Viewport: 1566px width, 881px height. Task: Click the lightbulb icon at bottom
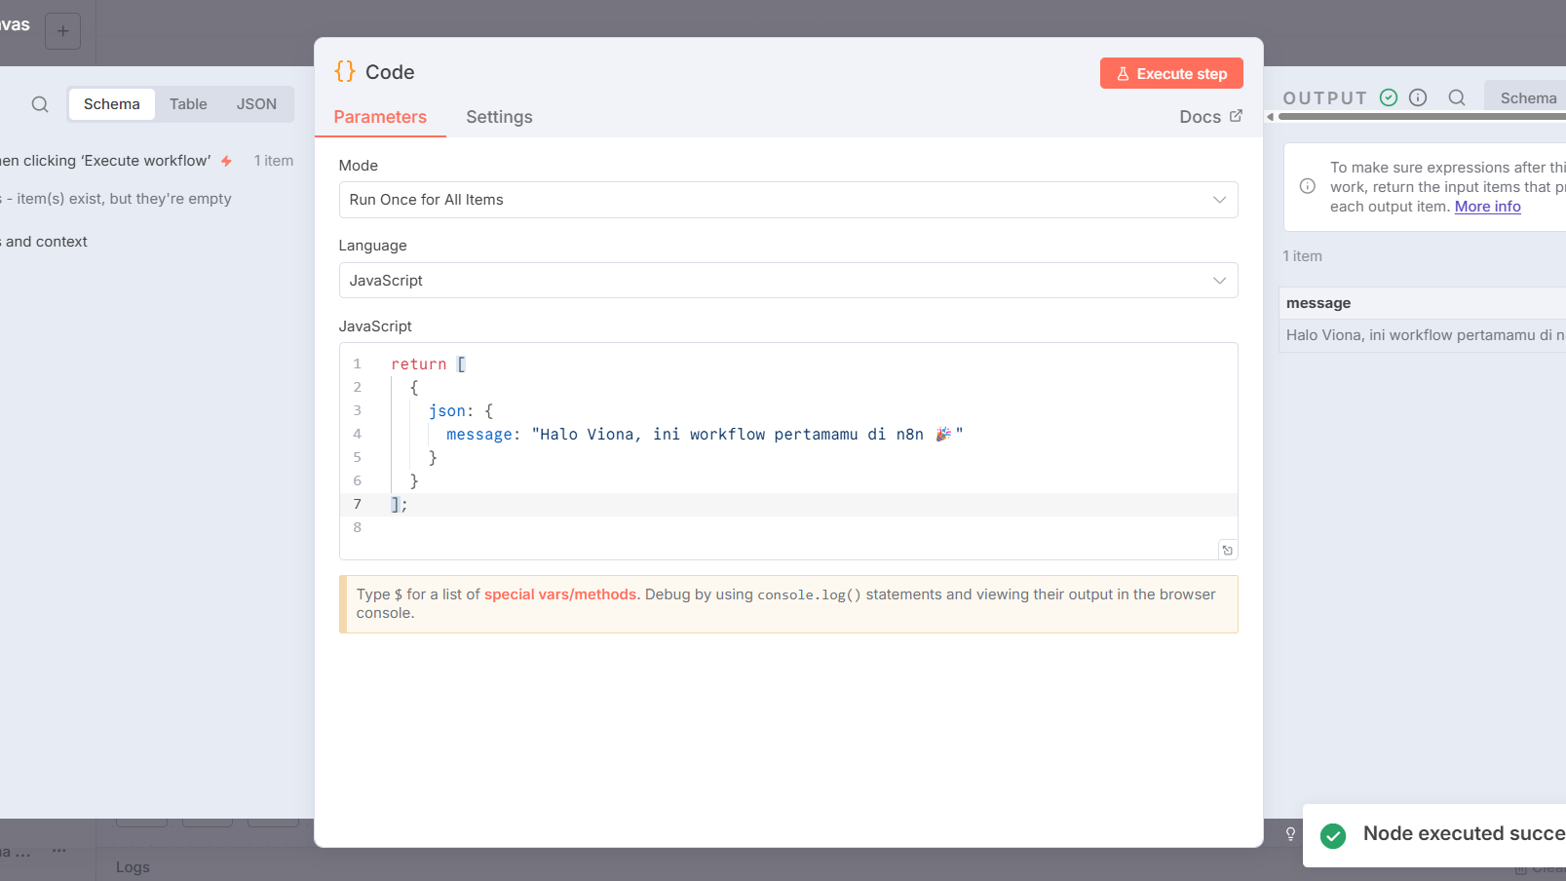pos(1290,834)
